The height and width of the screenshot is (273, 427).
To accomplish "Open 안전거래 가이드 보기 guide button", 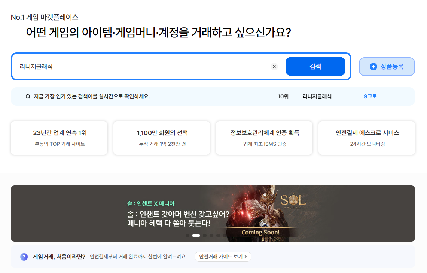I will 223,257.
